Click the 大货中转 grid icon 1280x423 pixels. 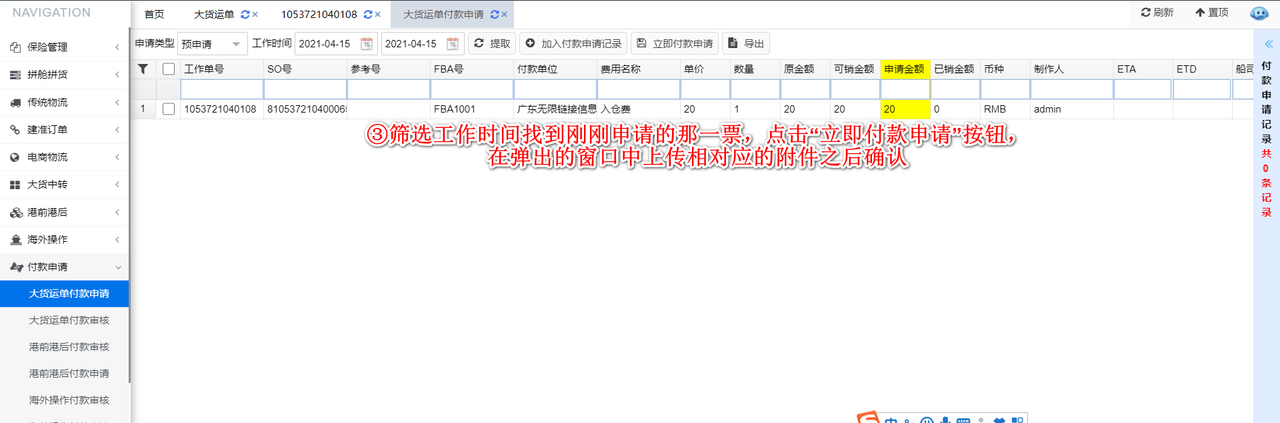pyautogui.click(x=15, y=185)
